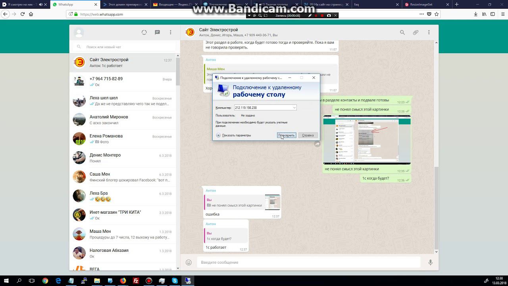Launch Chrome from the taskbar
508x286 pixels.
[x=45, y=281]
